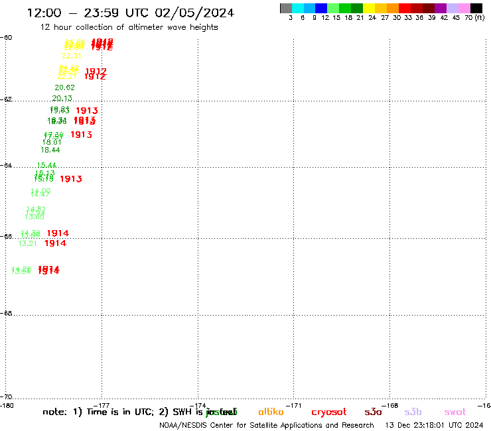
Task: Pick the yellow swatch in the legend bar
Action: pyautogui.click(x=369, y=8)
